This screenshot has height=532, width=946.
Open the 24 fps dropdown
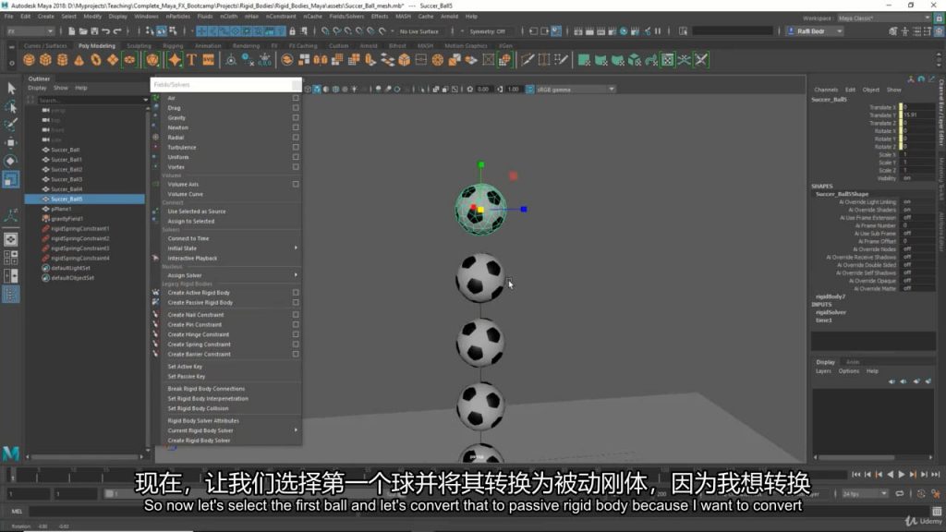click(864, 493)
